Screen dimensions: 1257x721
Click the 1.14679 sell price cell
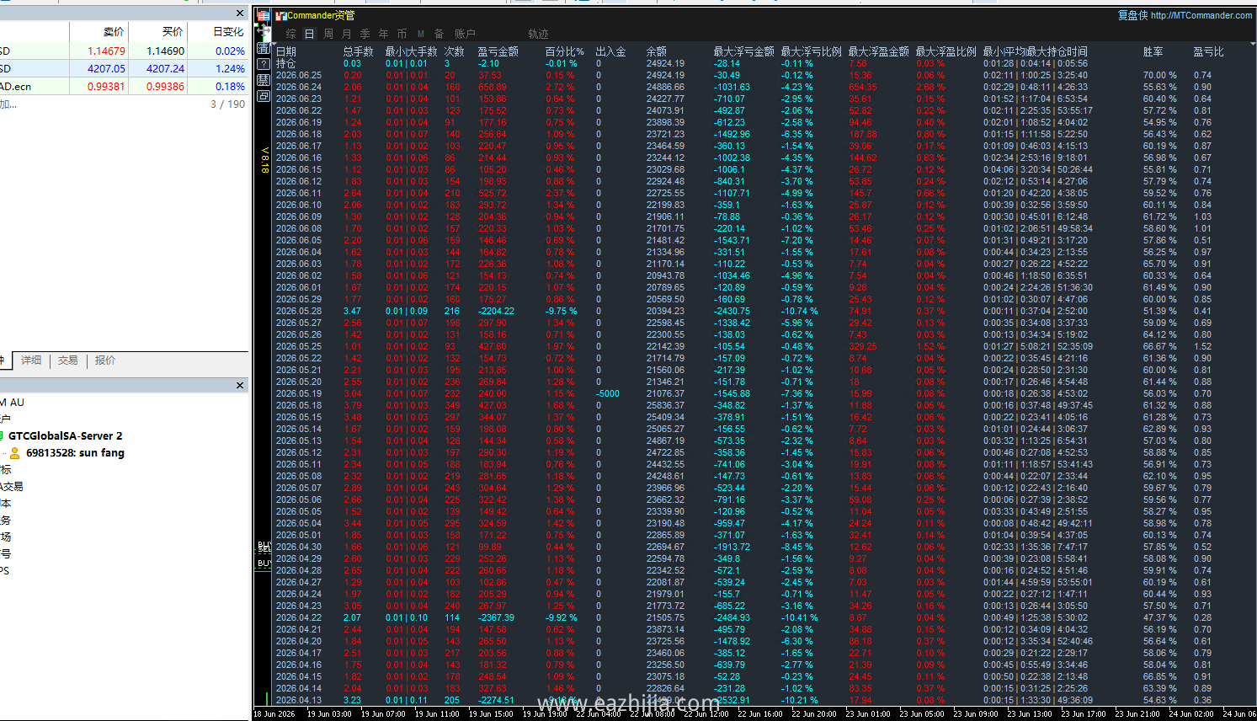click(106, 51)
